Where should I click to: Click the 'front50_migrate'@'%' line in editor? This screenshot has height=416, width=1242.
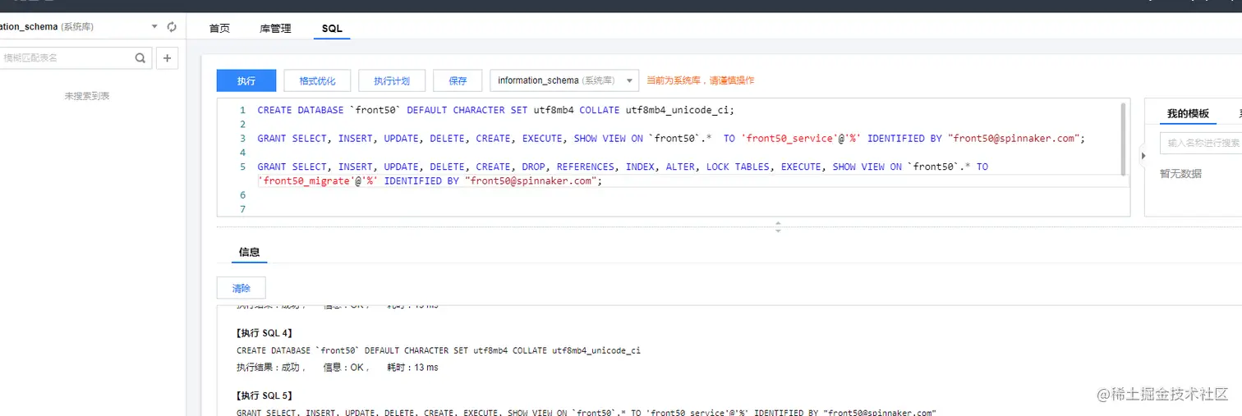click(430, 181)
